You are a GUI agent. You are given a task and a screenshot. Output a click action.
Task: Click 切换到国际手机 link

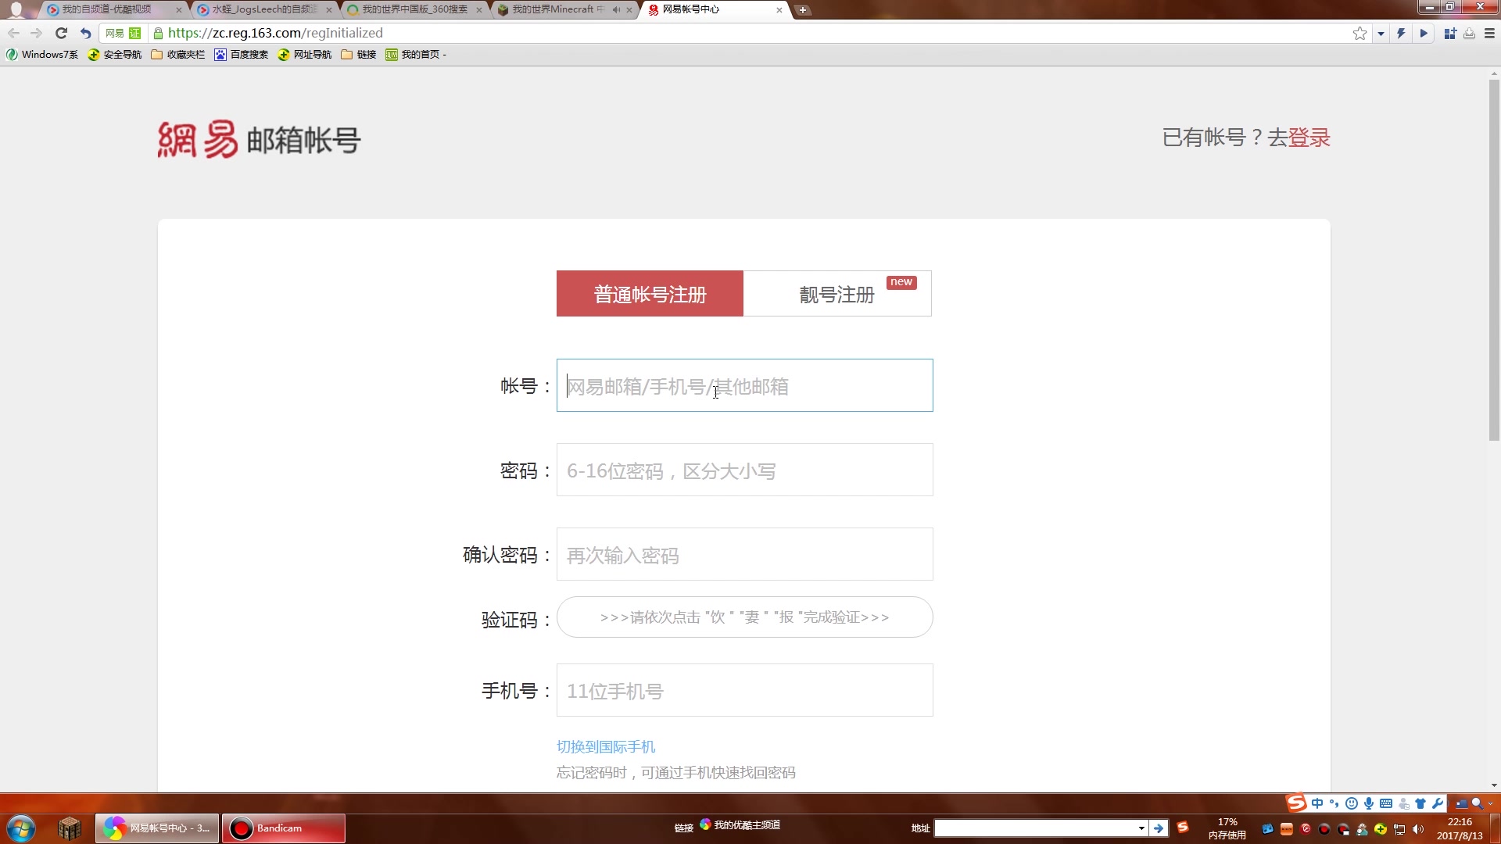[x=606, y=746]
